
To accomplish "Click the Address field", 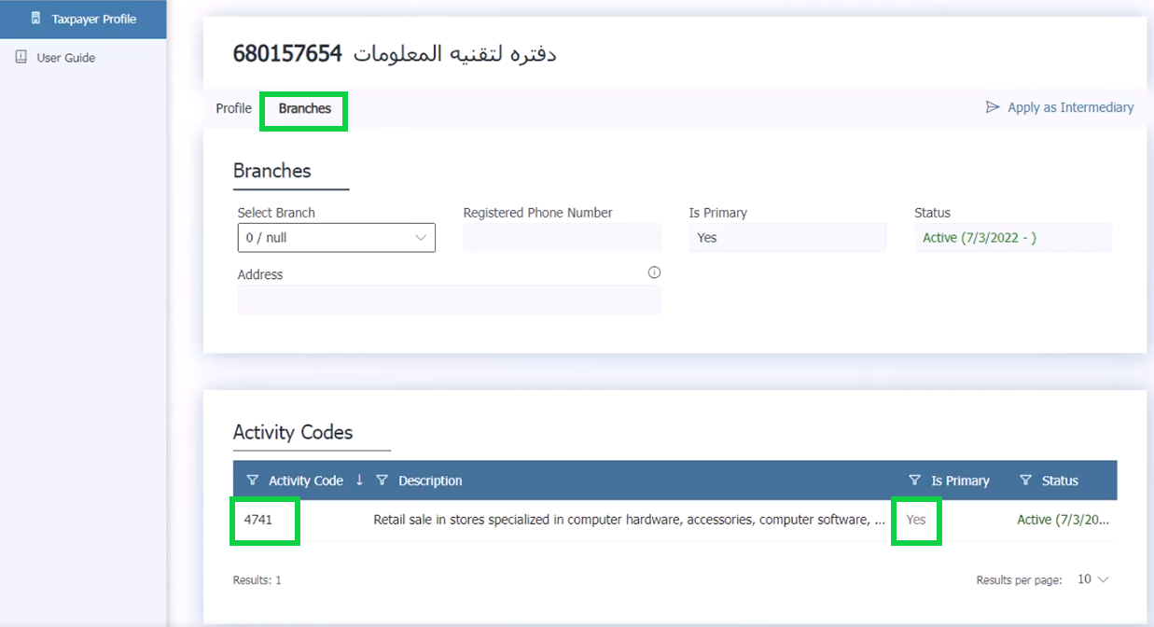I will pyautogui.click(x=449, y=300).
